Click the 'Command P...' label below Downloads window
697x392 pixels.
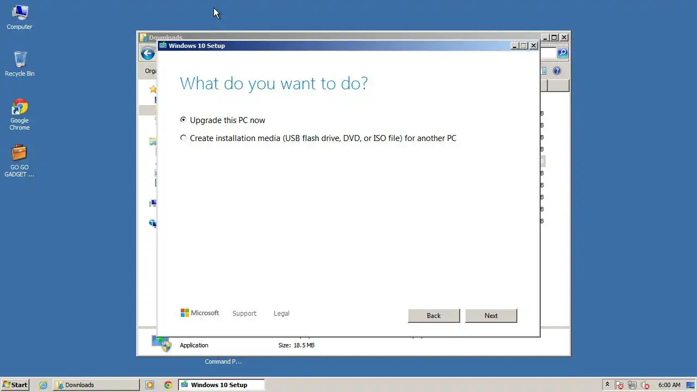tap(223, 362)
